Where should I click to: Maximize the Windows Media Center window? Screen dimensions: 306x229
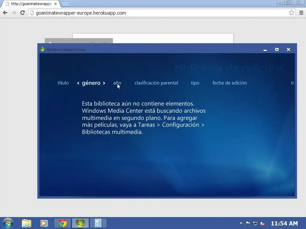pos(277,49)
